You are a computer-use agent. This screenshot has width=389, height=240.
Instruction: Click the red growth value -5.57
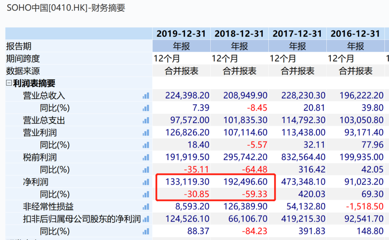pos(257,145)
